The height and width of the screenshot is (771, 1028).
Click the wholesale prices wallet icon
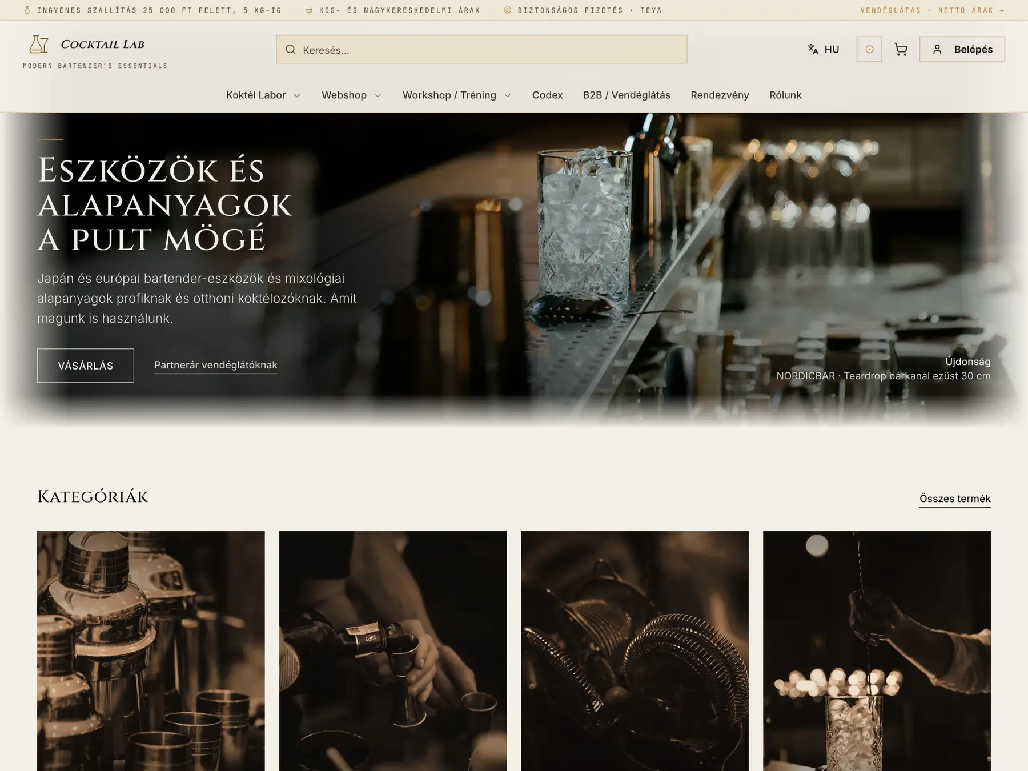[309, 10]
